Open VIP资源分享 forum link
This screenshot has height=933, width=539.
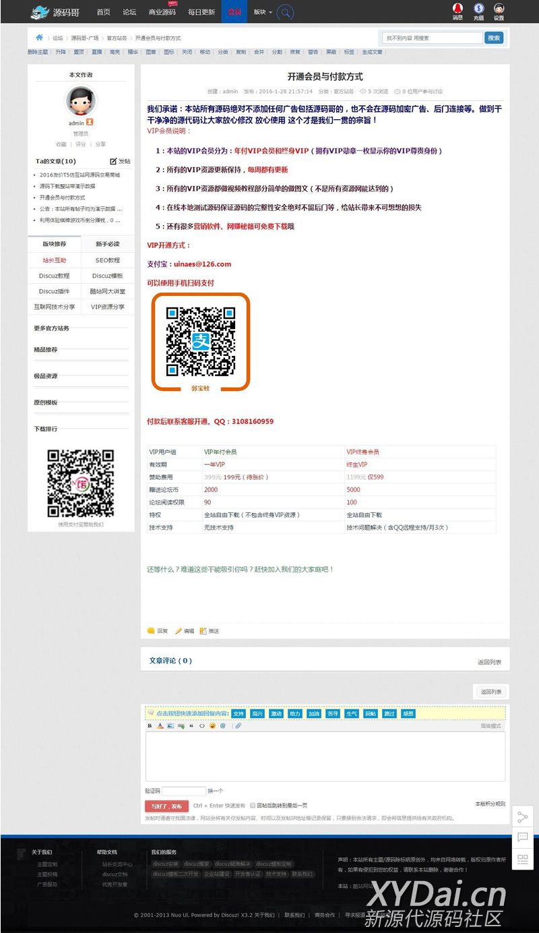coord(108,307)
